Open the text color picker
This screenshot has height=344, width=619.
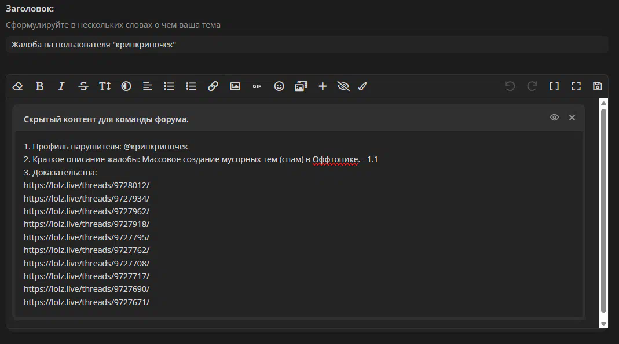126,86
